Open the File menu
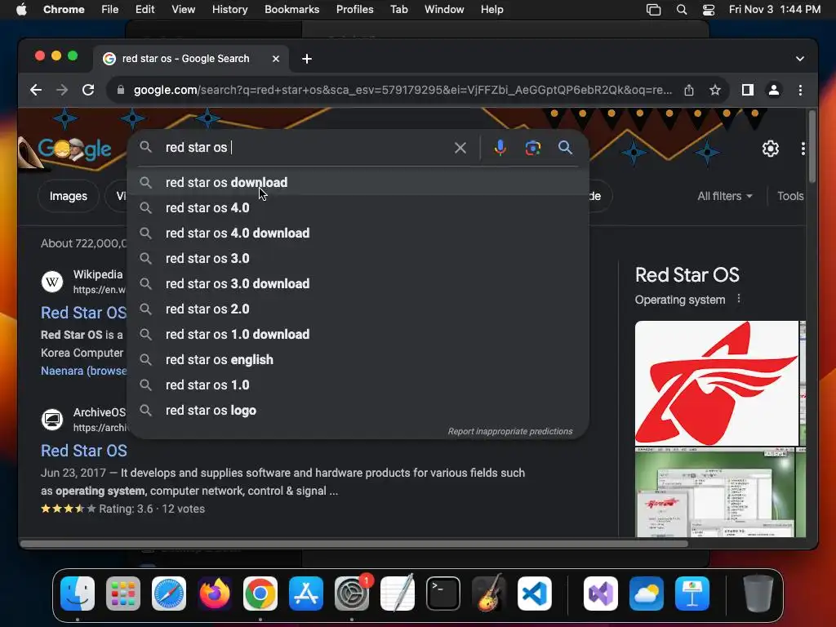Screen dimensions: 836x627 pos(110,10)
